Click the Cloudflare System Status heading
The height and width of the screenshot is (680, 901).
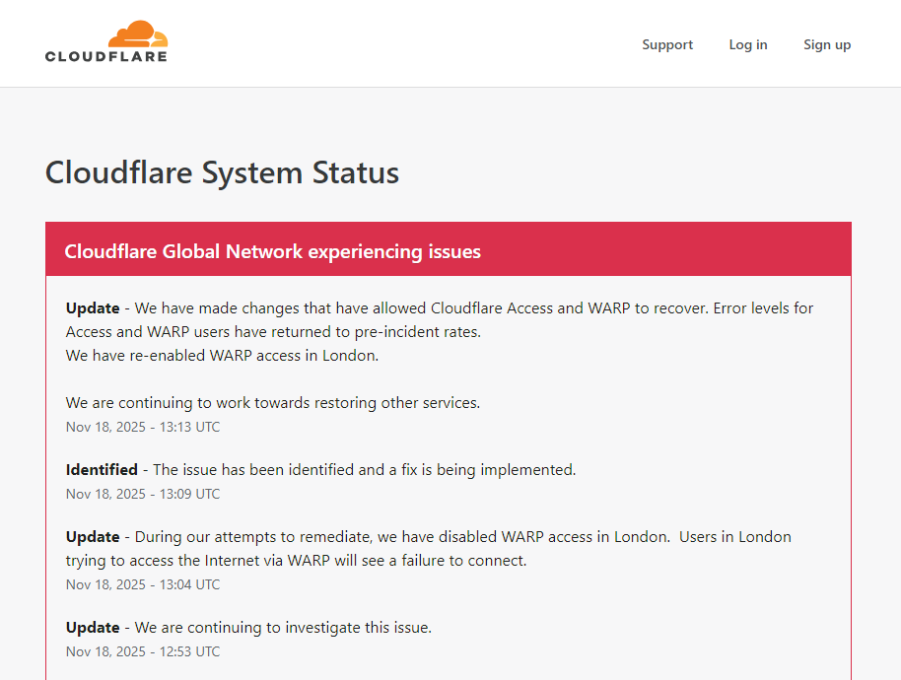(x=222, y=172)
